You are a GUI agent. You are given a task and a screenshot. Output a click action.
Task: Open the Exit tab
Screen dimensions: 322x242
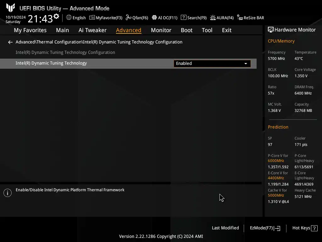pos(227,30)
